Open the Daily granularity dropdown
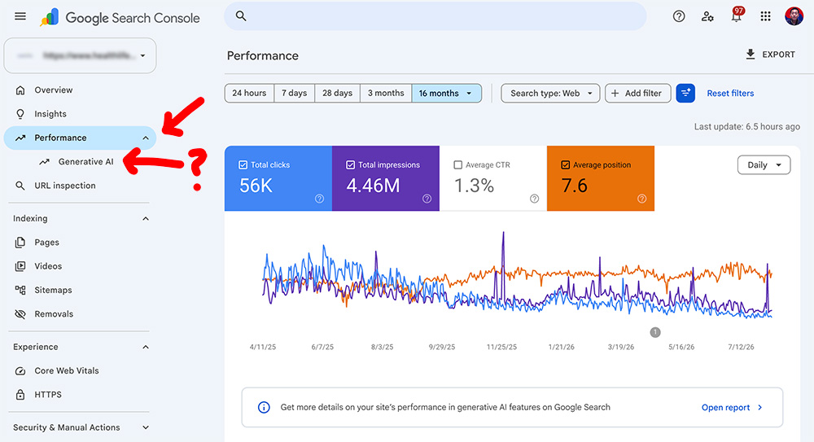 [764, 164]
